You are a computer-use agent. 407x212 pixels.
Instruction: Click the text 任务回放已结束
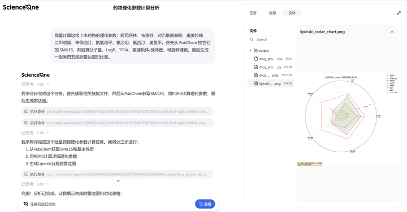click(43, 204)
